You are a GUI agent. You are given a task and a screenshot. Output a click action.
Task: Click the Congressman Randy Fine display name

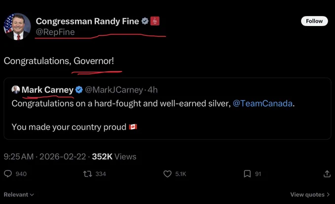tap(87, 21)
